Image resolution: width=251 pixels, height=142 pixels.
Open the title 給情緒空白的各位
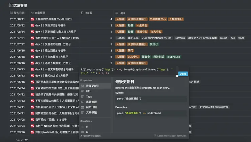(57, 113)
